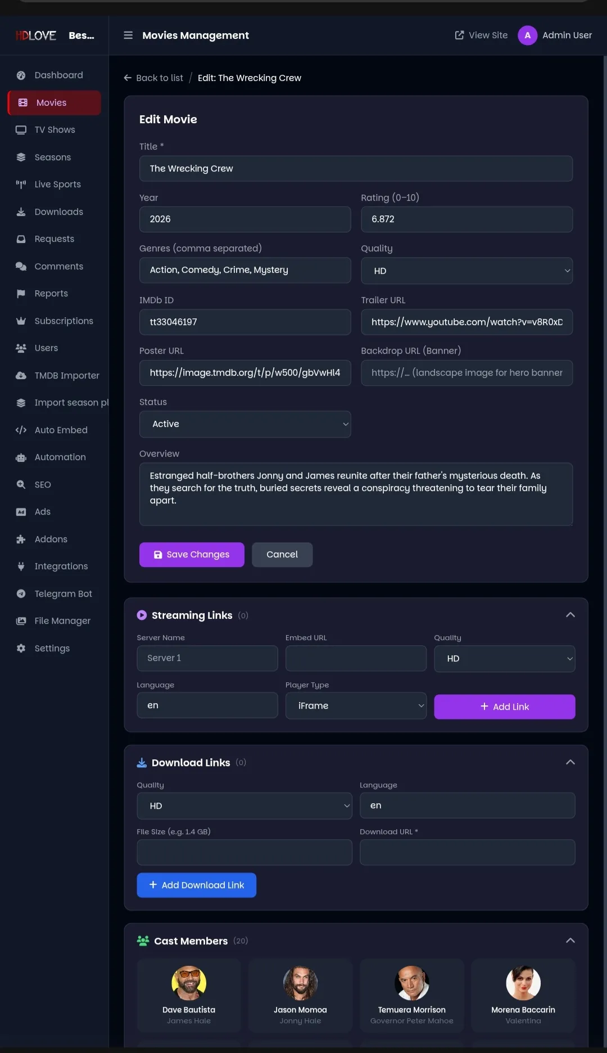Click the Trailer URL field

coord(466,322)
